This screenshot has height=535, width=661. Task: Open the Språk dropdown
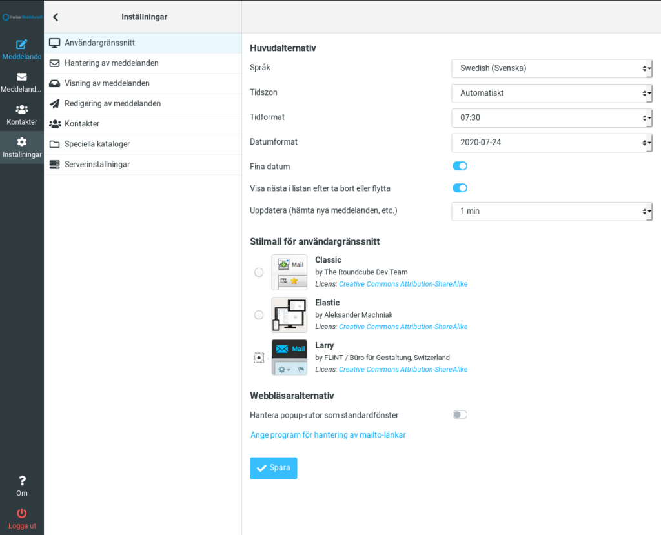[552, 68]
